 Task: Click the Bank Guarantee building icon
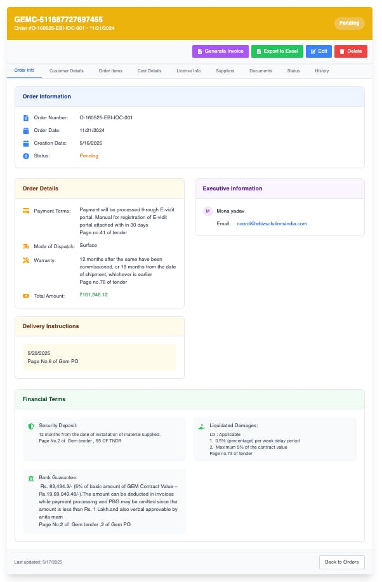point(31,477)
